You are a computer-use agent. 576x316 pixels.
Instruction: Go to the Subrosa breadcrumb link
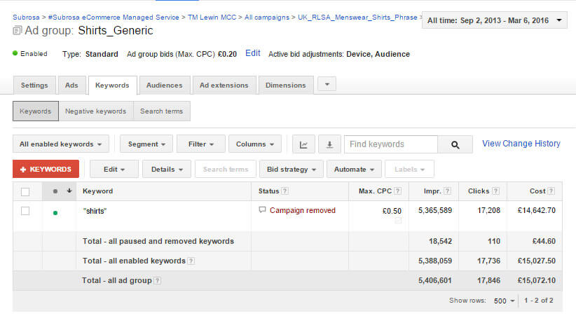[x=26, y=18]
